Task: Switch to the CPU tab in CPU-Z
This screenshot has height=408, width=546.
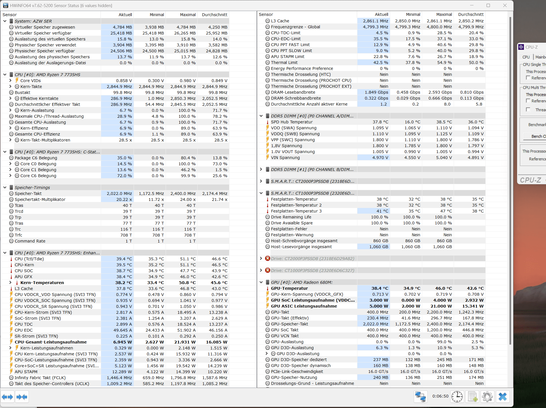Action: pos(526,57)
